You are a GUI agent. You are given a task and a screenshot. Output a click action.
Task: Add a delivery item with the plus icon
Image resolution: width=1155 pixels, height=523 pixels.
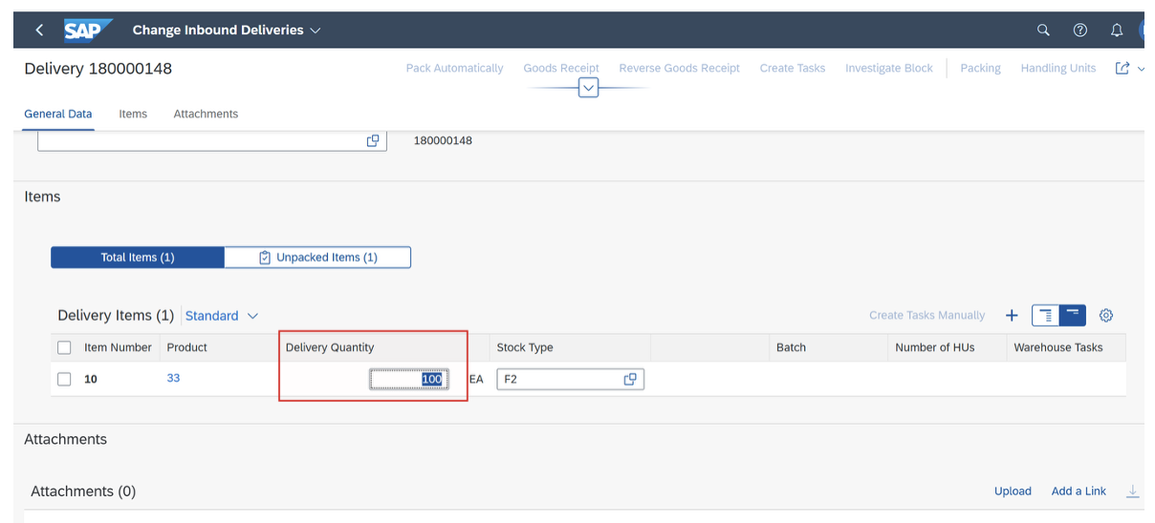(x=1012, y=315)
